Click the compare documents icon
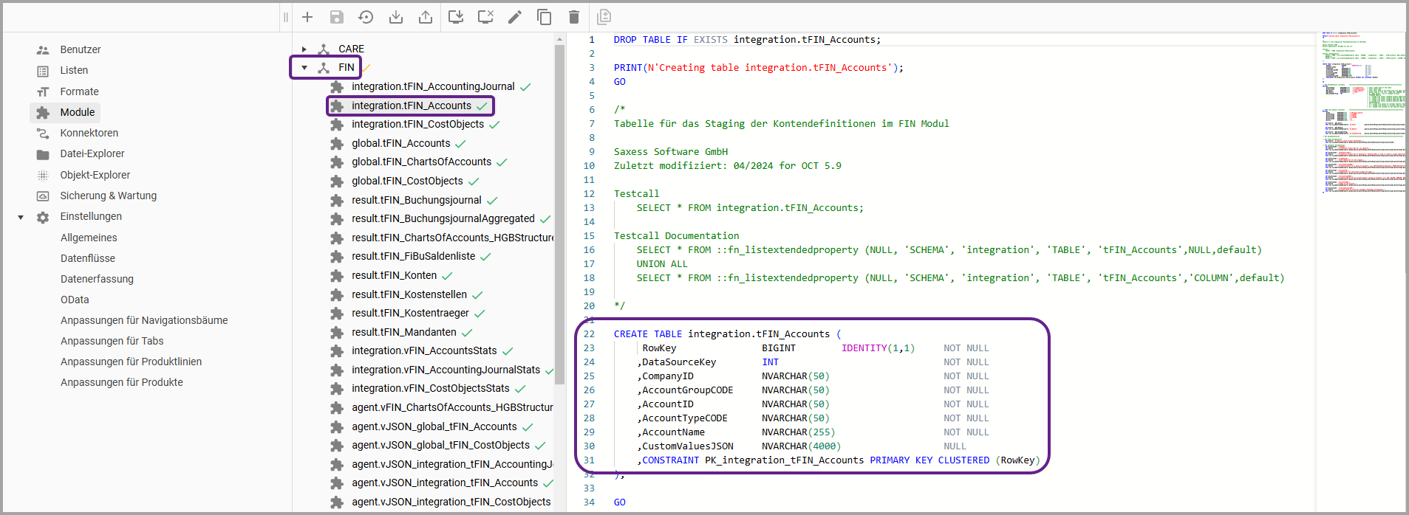The height and width of the screenshot is (515, 1409). point(604,17)
